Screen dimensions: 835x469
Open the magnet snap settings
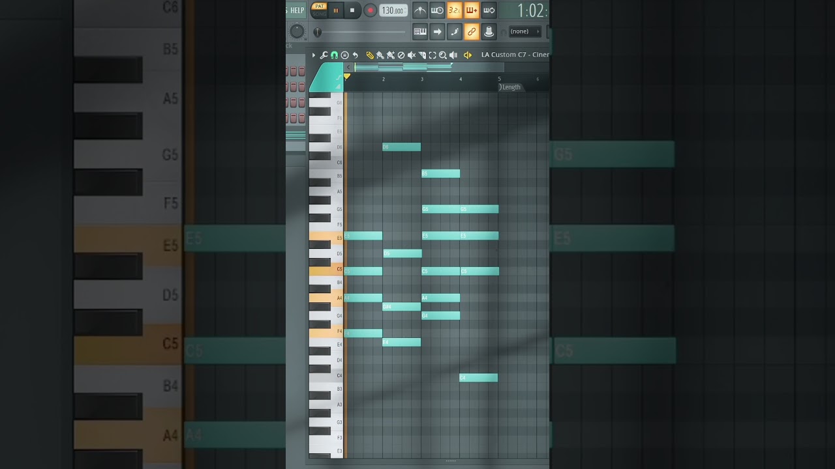click(334, 55)
